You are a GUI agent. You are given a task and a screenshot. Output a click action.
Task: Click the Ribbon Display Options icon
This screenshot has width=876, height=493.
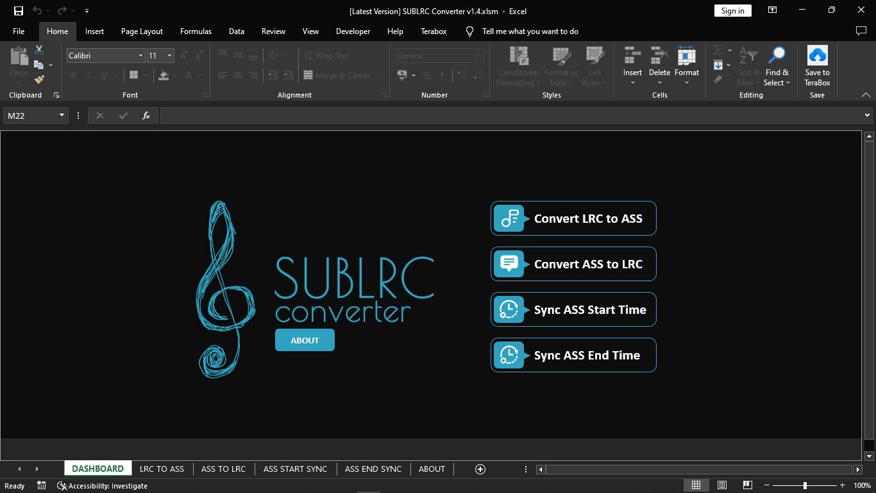[x=773, y=10]
